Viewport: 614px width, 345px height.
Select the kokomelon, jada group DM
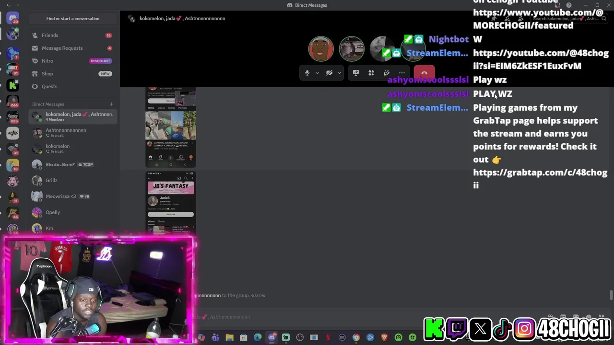[73, 116]
